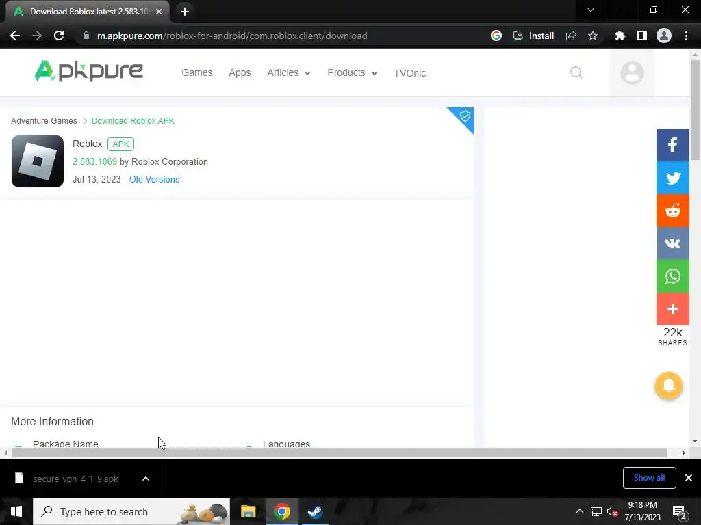This screenshot has width=701, height=525.
Task: Click the vertical page scrollbar
Action: point(695,109)
